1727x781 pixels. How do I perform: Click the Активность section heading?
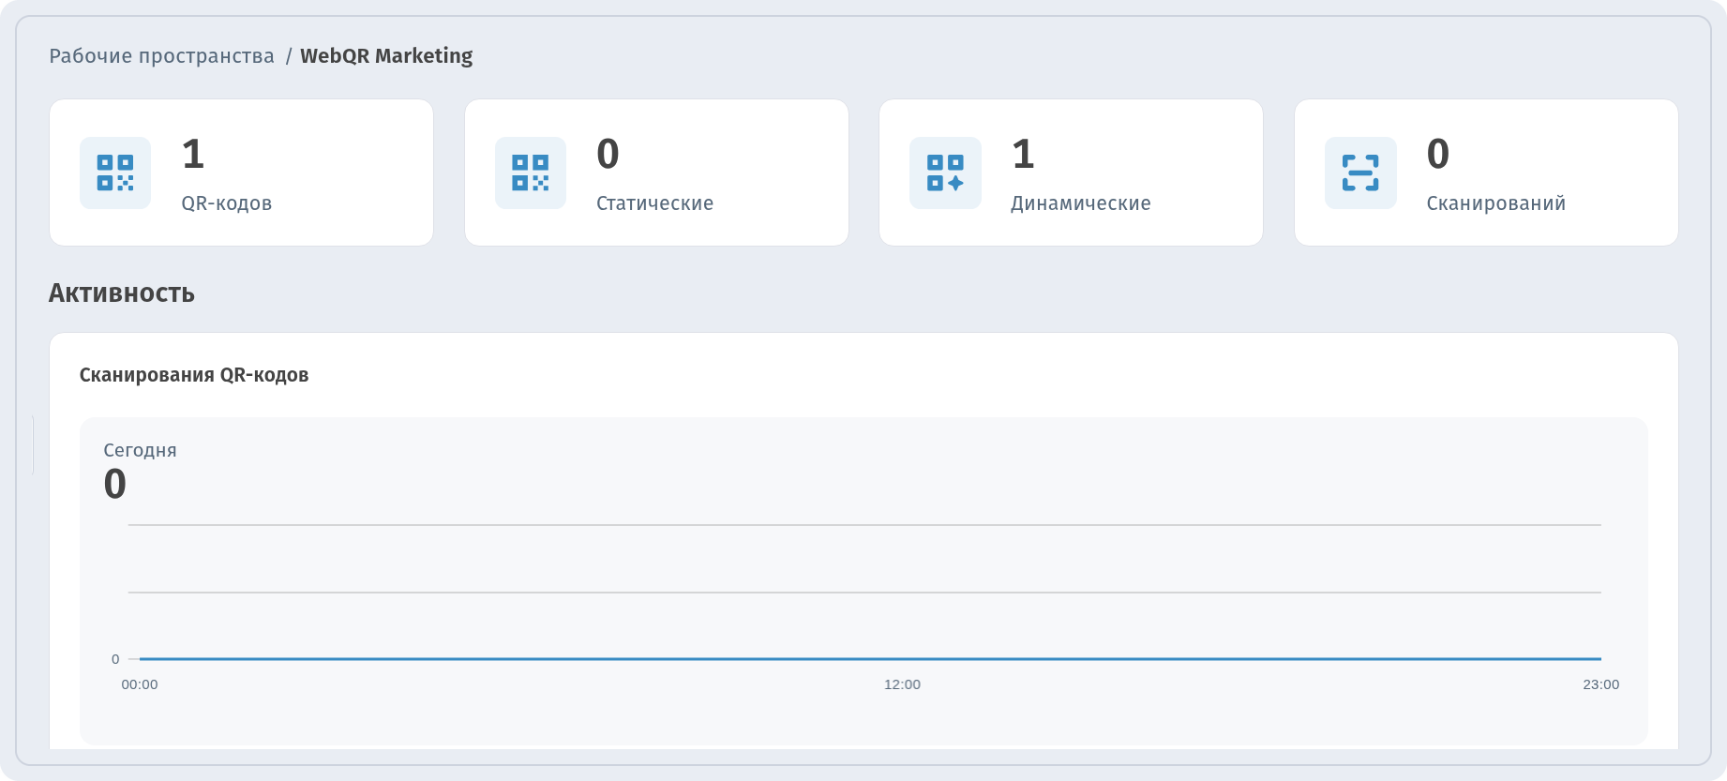tap(122, 293)
